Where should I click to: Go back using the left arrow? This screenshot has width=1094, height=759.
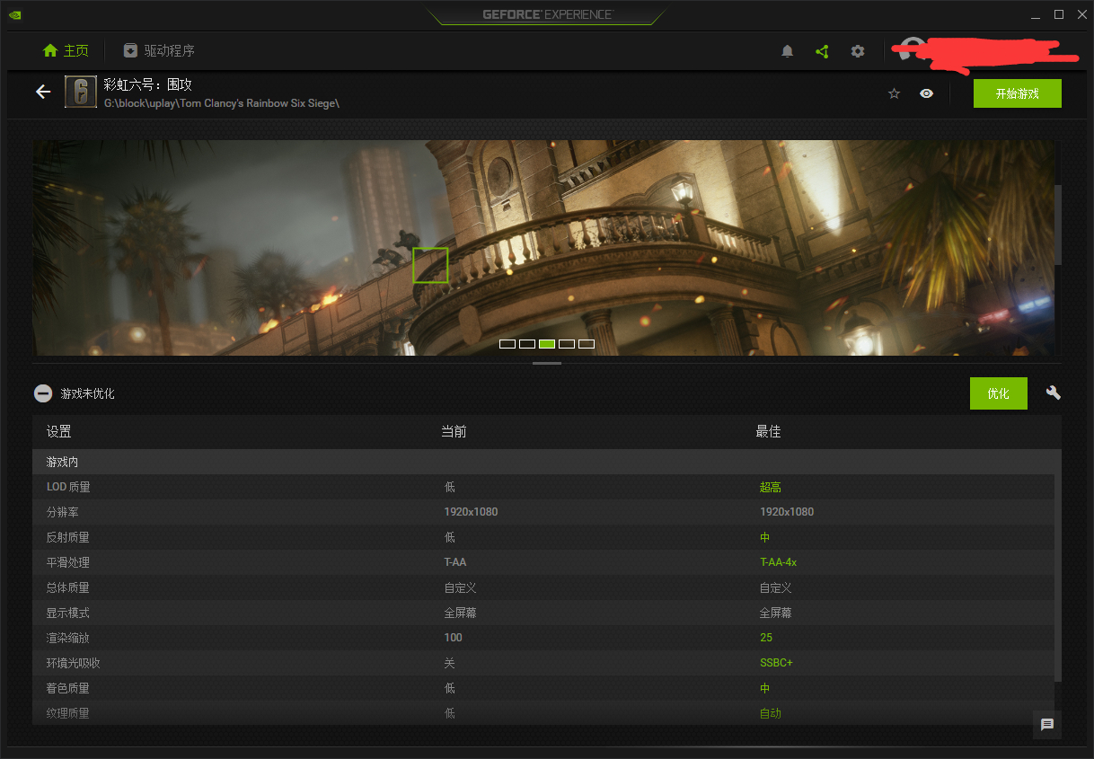(43, 92)
